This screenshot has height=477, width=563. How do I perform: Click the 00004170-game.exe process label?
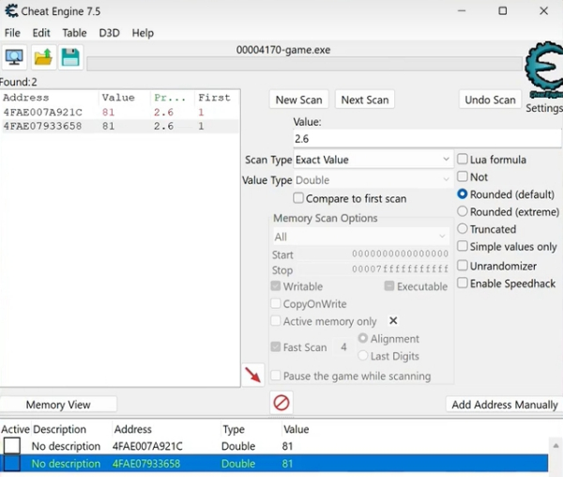283,50
